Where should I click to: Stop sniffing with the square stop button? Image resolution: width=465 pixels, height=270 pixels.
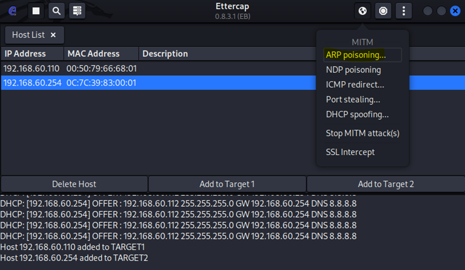(x=36, y=11)
